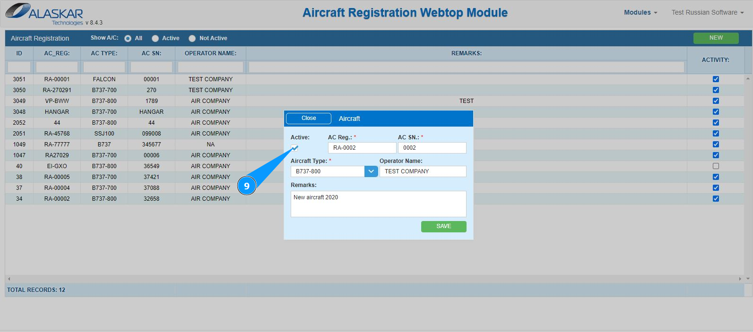Select the All aircraft radio option
Viewport: 753px width, 332px height.
pyautogui.click(x=128, y=39)
